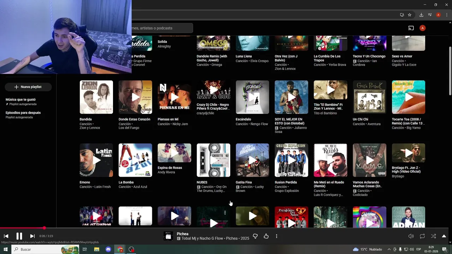Open File Explorer from the taskbar
The width and height of the screenshot is (452, 254).
tap(96, 249)
